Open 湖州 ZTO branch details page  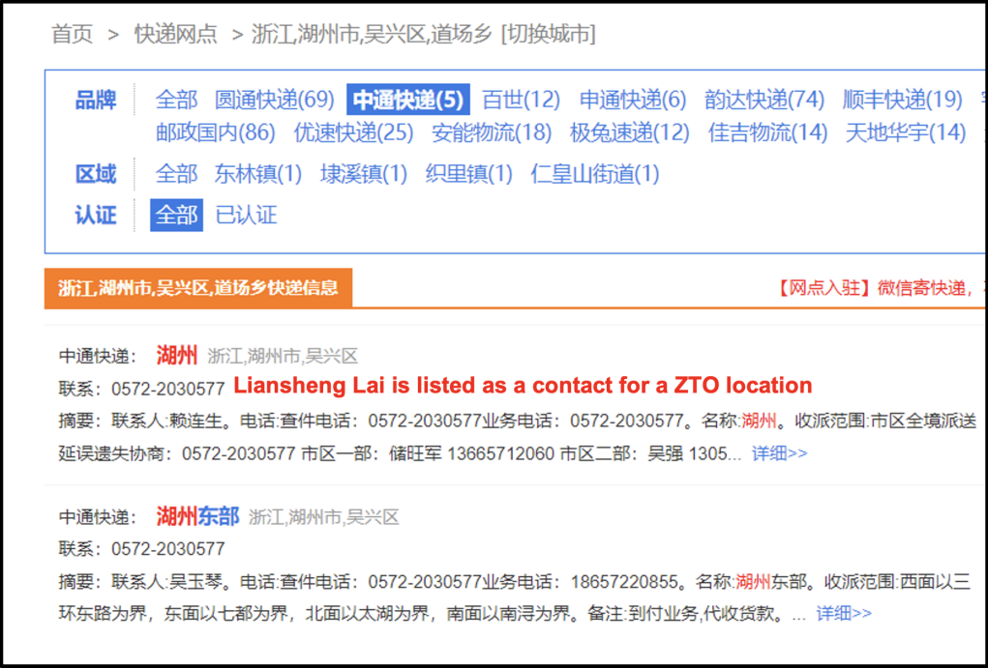point(177,355)
